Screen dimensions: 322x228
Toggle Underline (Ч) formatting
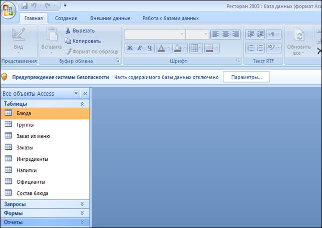149,49
